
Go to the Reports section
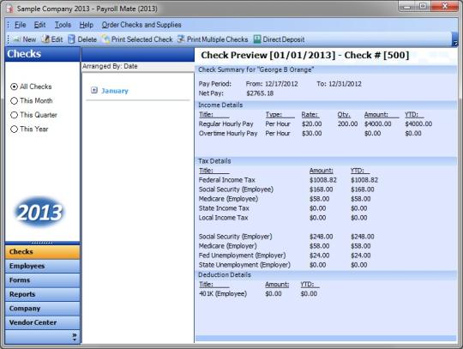pyautogui.click(x=42, y=294)
